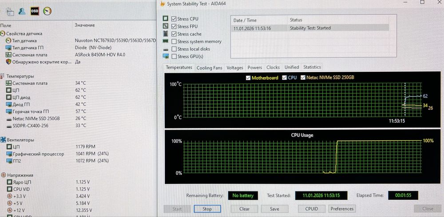This screenshot has height=217, width=444.
Task: Click the RAM module icon beside Stress system memory
Action: (166, 41)
